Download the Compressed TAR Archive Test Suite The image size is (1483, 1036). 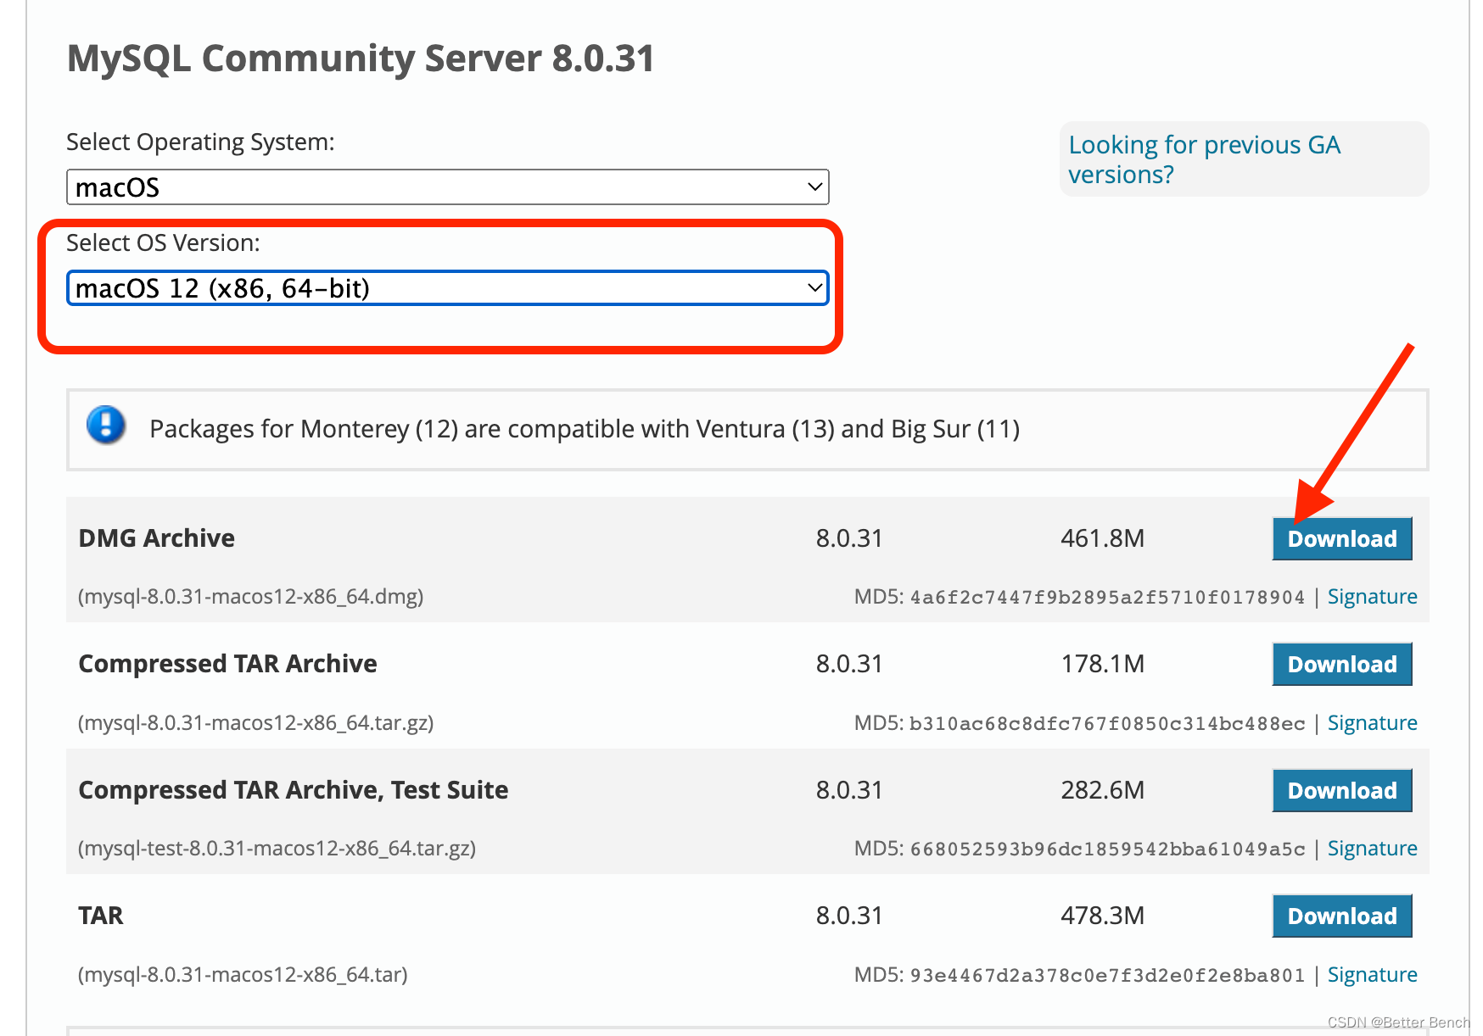tap(1341, 791)
